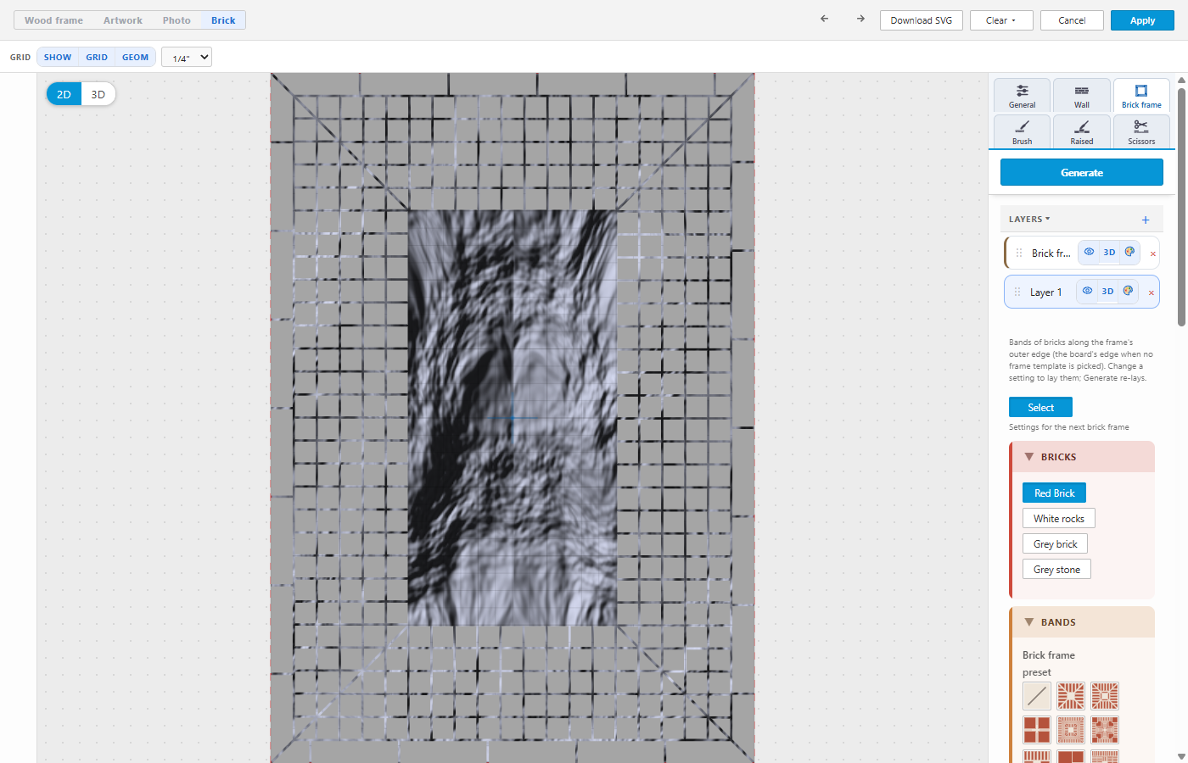Open the General settings tab
1188x763 pixels.
pos(1023,95)
